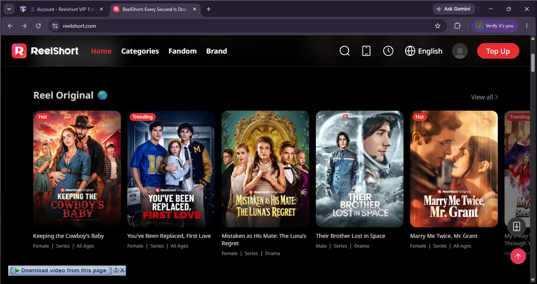Screen dimensions: 537x284
Task: Go to the Home nav item
Action: point(101,51)
